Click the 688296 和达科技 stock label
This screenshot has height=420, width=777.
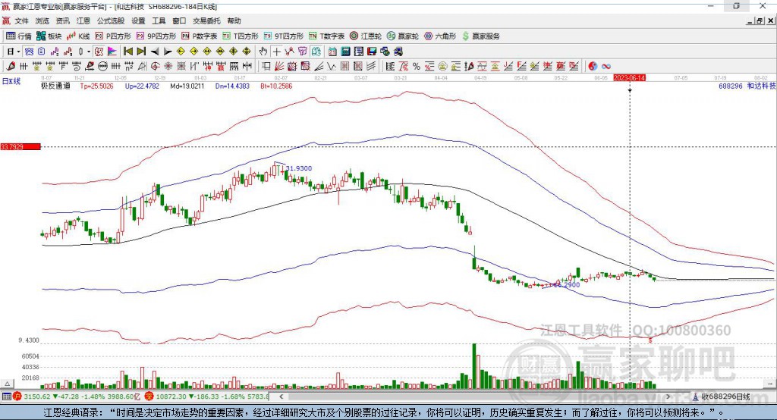pos(747,86)
